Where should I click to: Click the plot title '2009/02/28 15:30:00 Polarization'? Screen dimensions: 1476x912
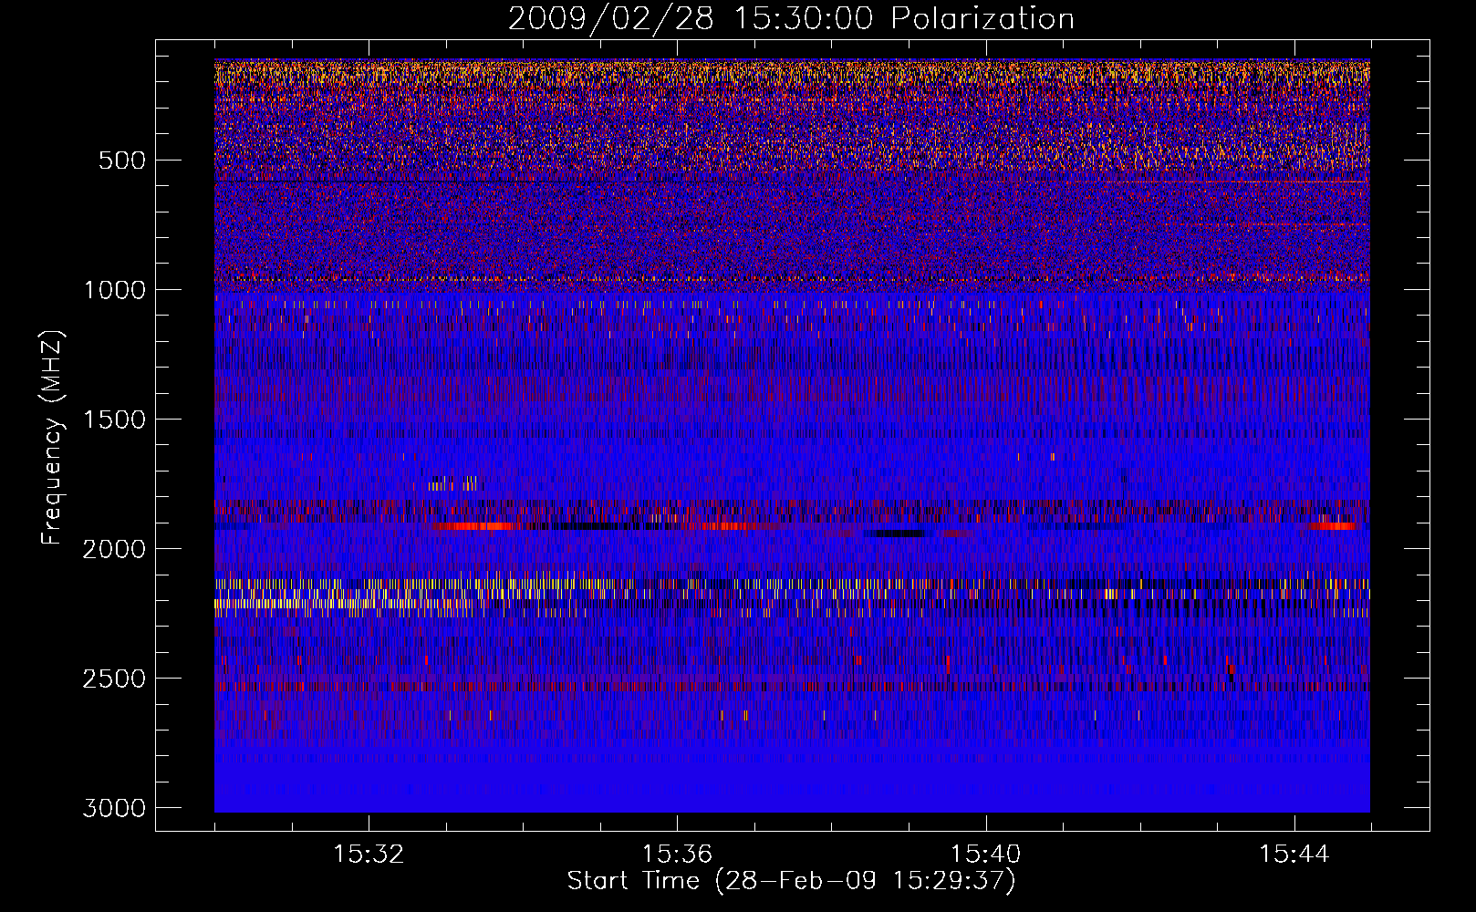[791, 19]
